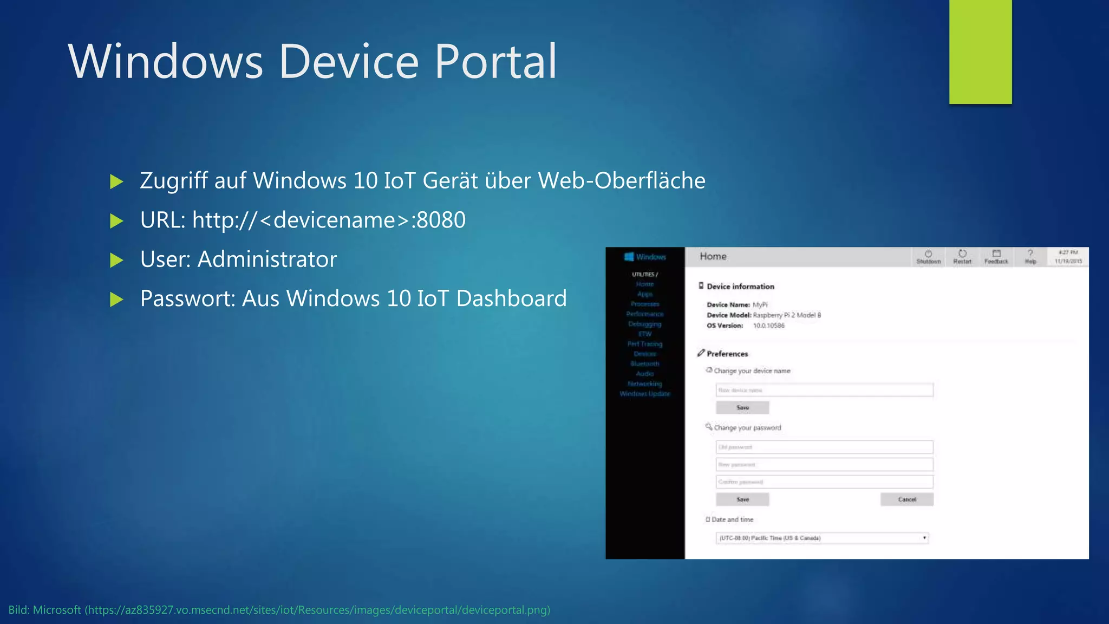
Task: Click the Zugriff auf Windows 10 IoT bullet
Action: coord(422,180)
